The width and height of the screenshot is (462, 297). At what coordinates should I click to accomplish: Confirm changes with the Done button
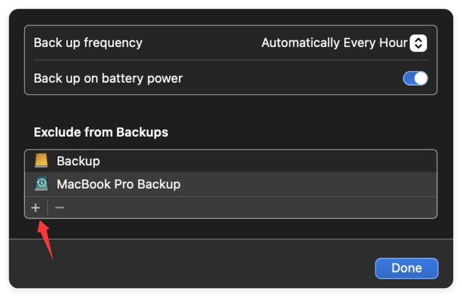(x=407, y=268)
